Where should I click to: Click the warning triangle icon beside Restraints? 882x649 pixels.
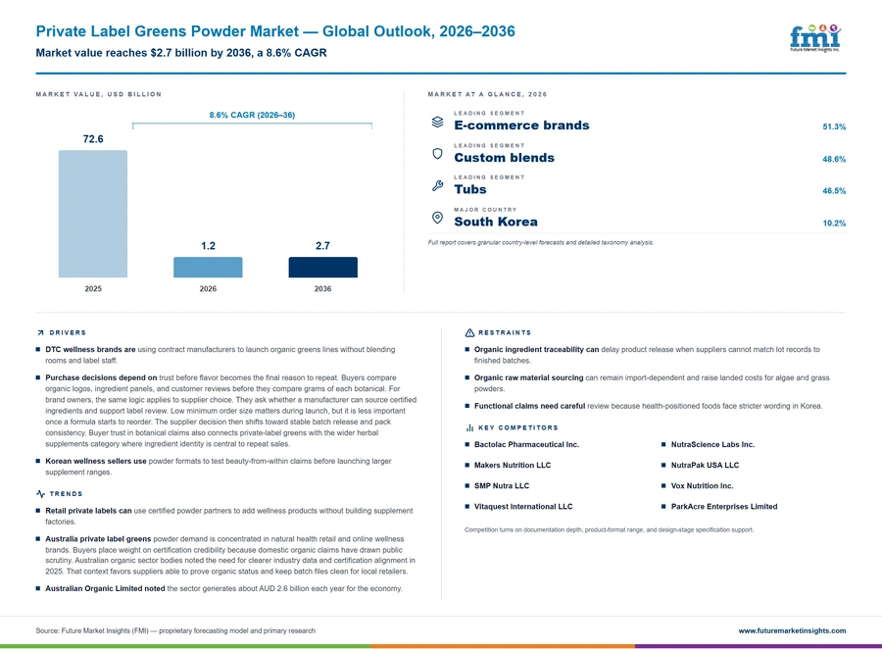tap(469, 332)
